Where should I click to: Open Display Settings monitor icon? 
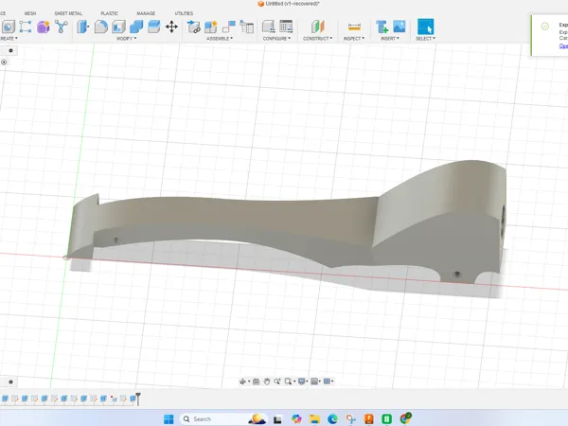(301, 382)
